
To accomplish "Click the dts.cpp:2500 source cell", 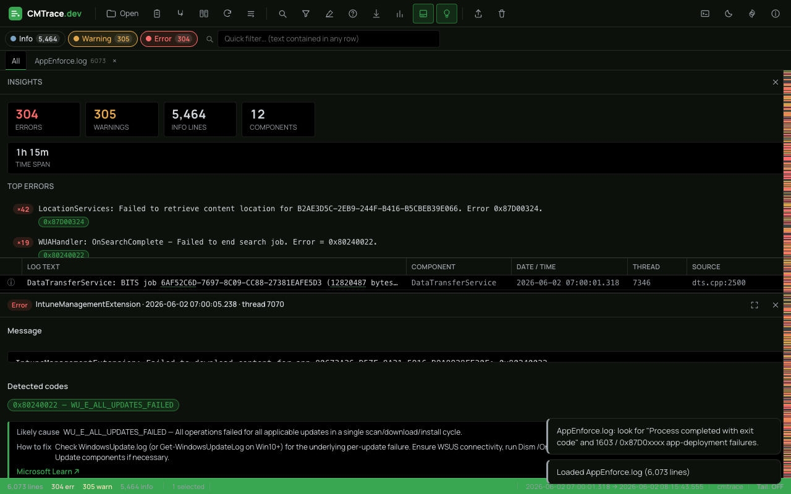I will point(719,283).
